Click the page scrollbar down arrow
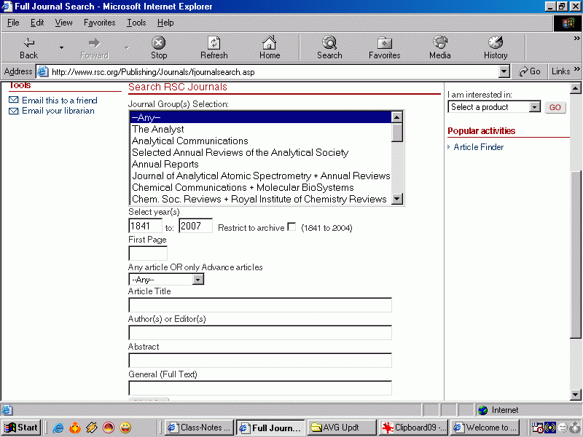 coord(575,395)
